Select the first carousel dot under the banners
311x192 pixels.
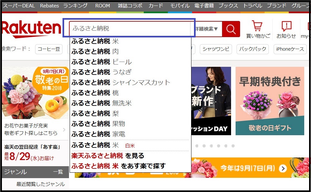197,146
